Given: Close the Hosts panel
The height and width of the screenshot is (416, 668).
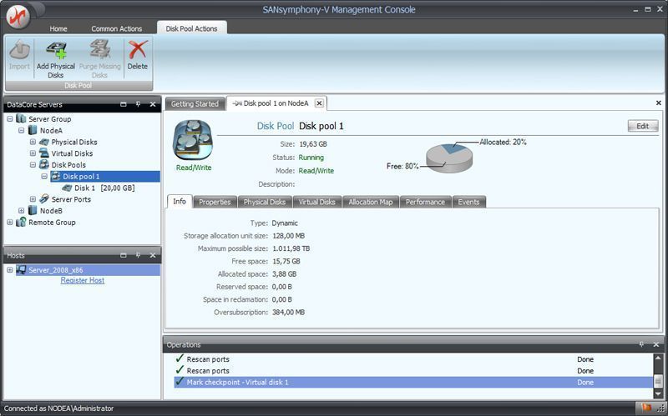Looking at the screenshot, I should point(153,255).
